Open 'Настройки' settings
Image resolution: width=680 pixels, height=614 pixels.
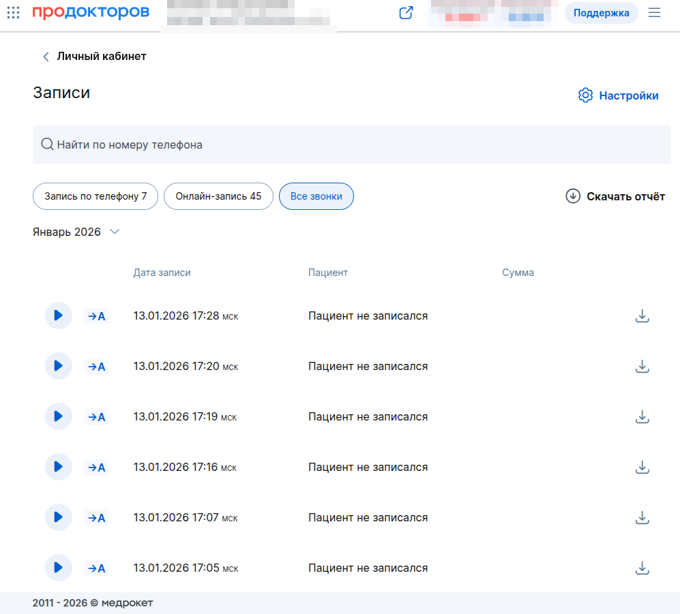[x=618, y=95]
